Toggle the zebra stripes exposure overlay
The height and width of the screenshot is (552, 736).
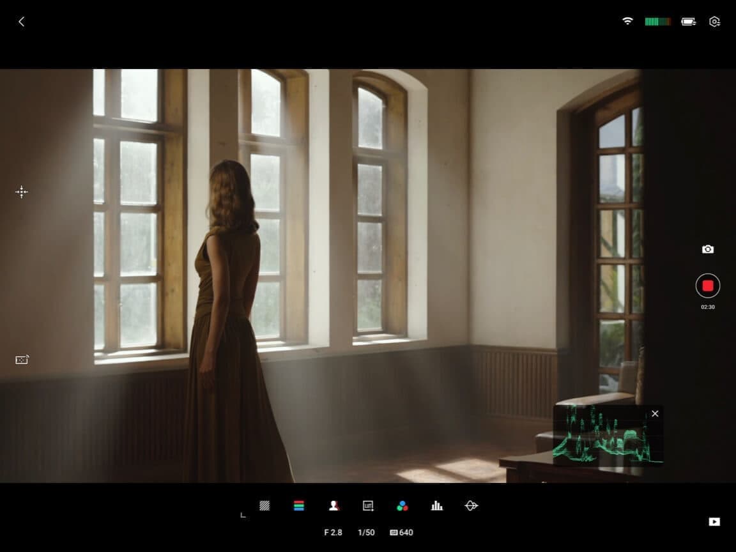[x=264, y=505]
